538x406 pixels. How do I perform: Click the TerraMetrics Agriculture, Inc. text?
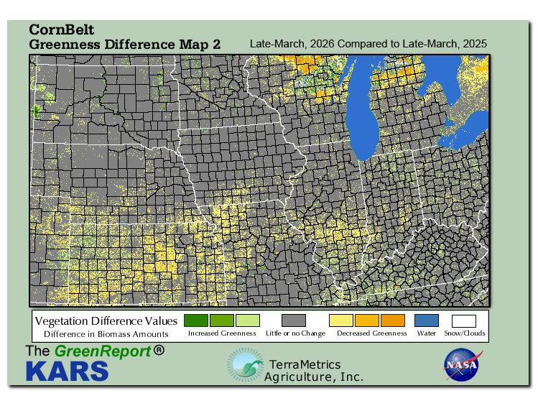click(312, 371)
